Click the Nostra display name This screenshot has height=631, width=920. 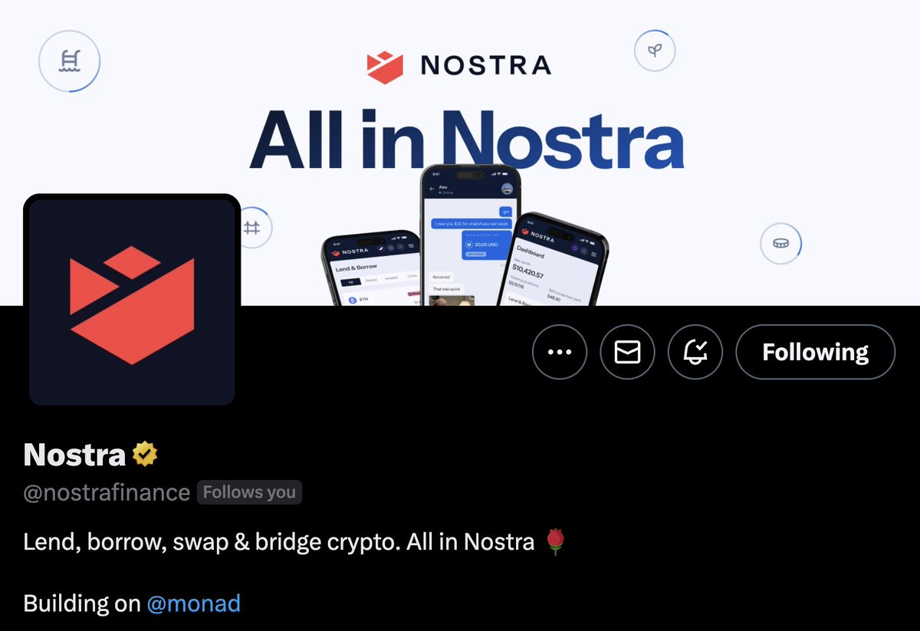pyautogui.click(x=74, y=455)
